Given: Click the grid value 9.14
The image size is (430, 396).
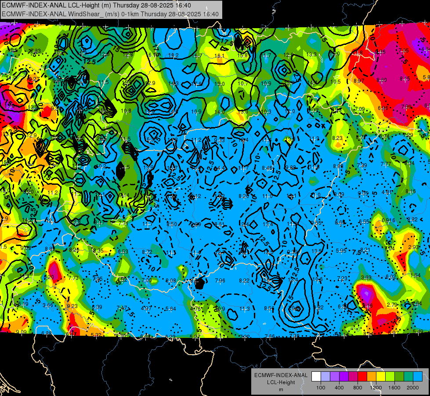Looking at the screenshot, I should click(x=124, y=195).
